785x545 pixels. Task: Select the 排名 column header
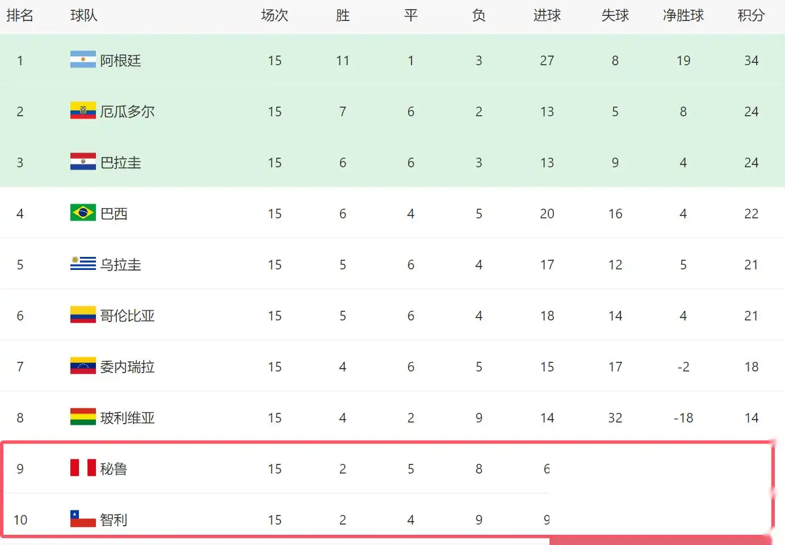[20, 15]
